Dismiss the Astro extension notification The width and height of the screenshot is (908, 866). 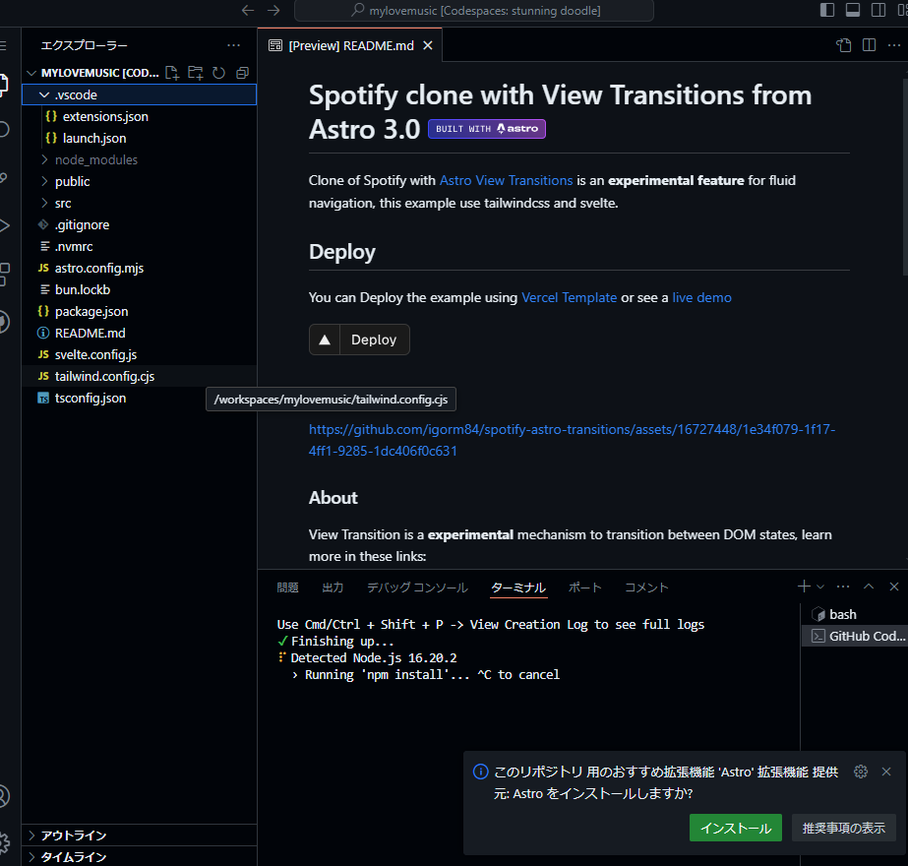886,772
